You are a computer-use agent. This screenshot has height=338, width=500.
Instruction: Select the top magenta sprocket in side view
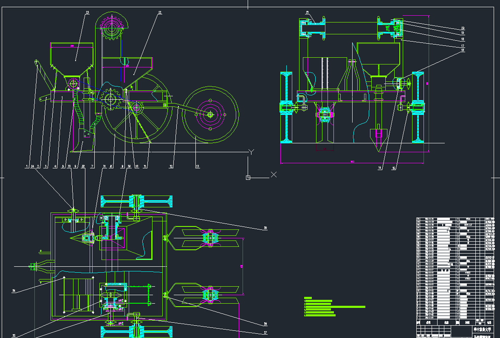(x=112, y=28)
